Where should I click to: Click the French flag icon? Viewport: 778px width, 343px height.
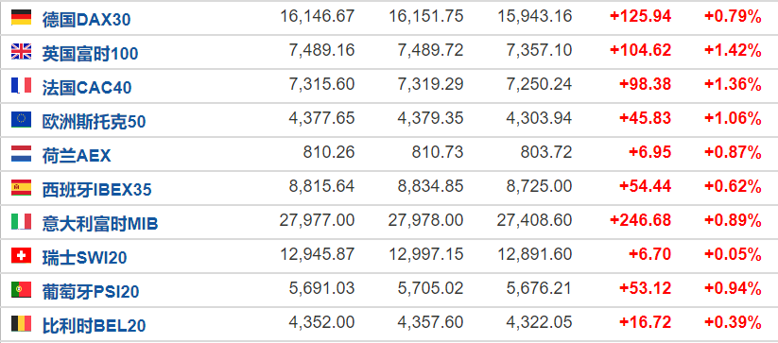point(22,85)
